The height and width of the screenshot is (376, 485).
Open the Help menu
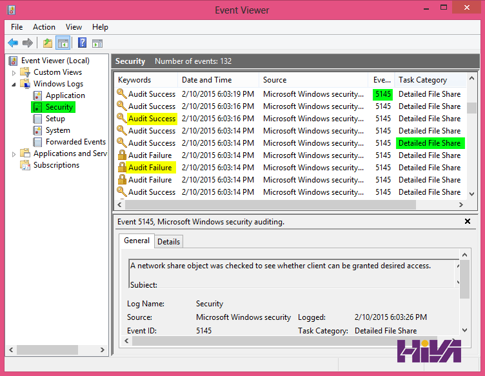coord(100,27)
